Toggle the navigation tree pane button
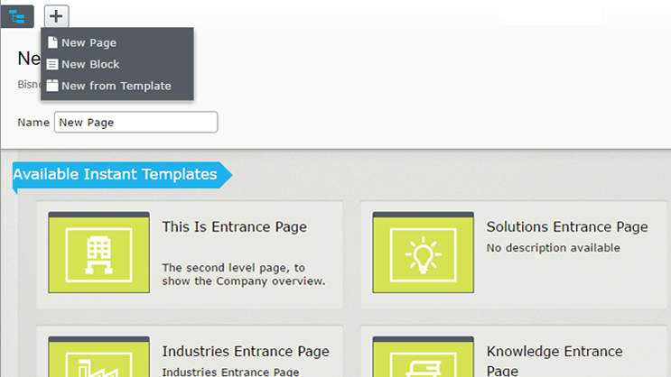The width and height of the screenshot is (671, 377). [17, 16]
